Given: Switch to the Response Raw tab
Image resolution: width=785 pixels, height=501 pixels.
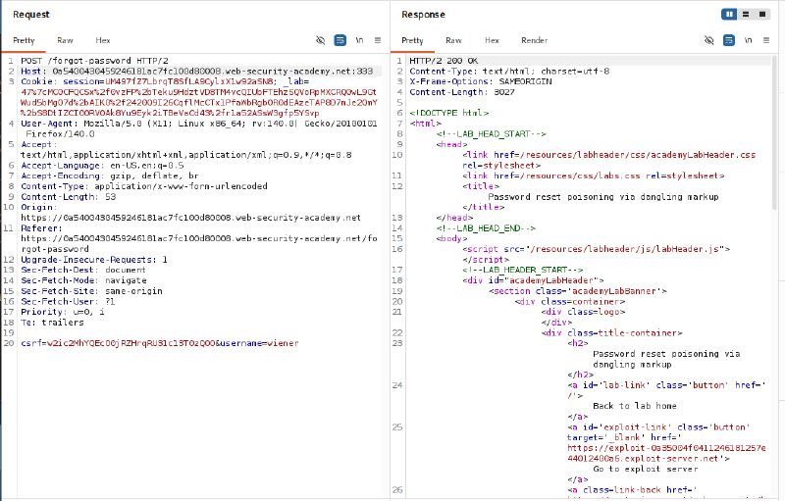Looking at the screenshot, I should tap(453, 40).
